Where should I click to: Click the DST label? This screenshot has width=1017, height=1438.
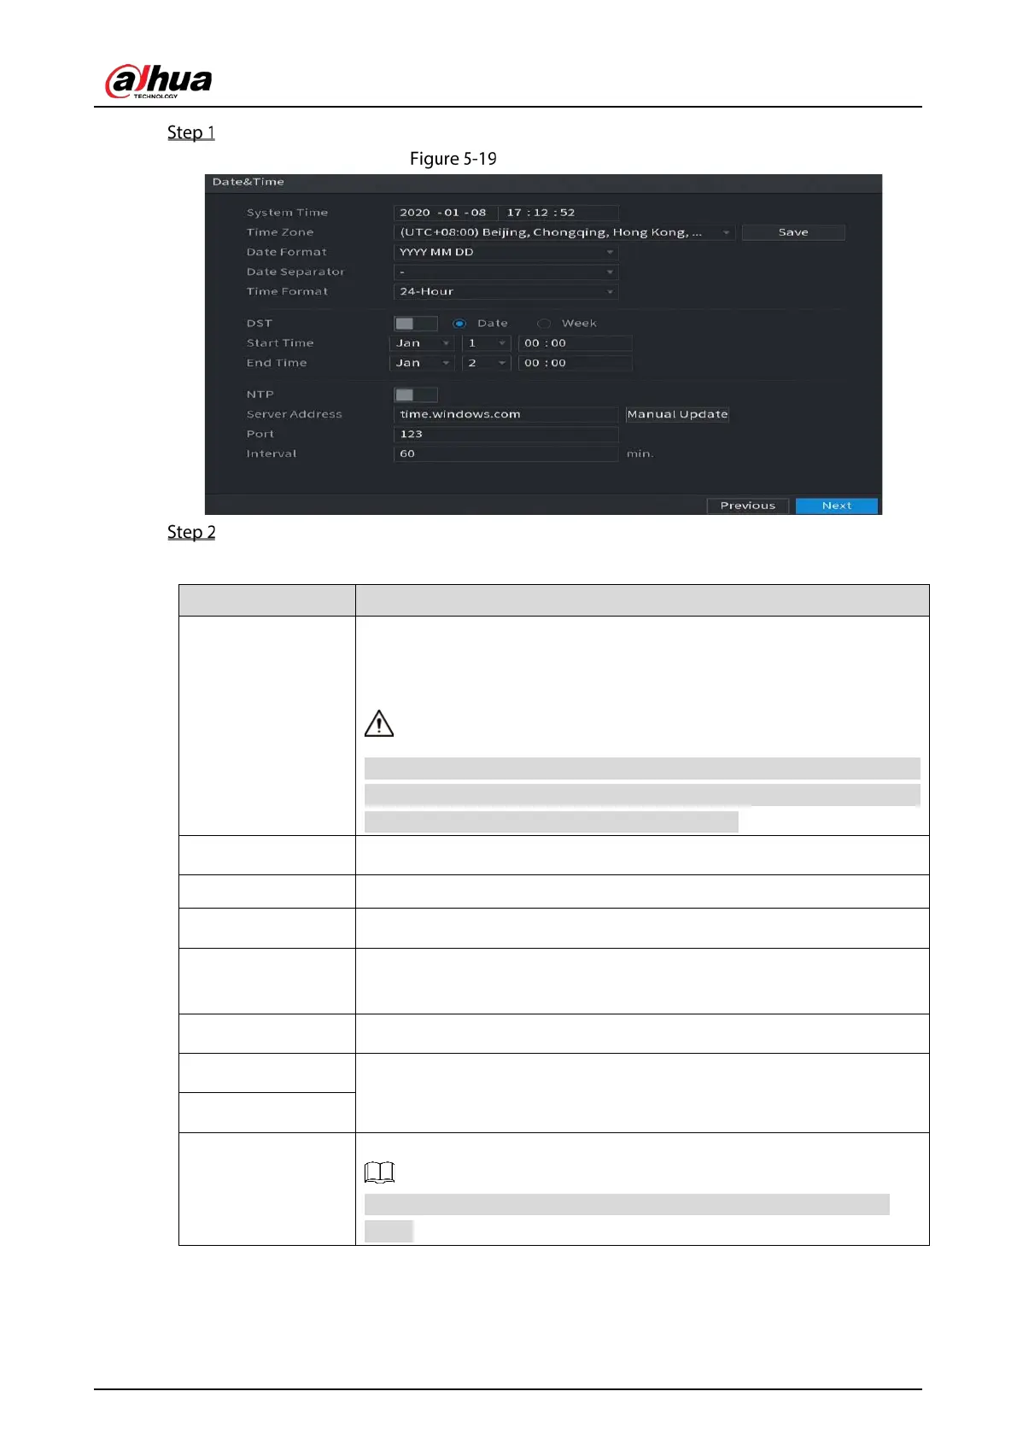click(x=260, y=324)
